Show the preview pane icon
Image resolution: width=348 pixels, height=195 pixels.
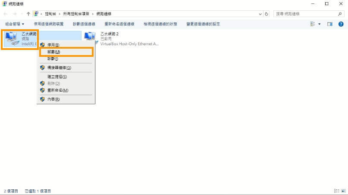click(330, 24)
